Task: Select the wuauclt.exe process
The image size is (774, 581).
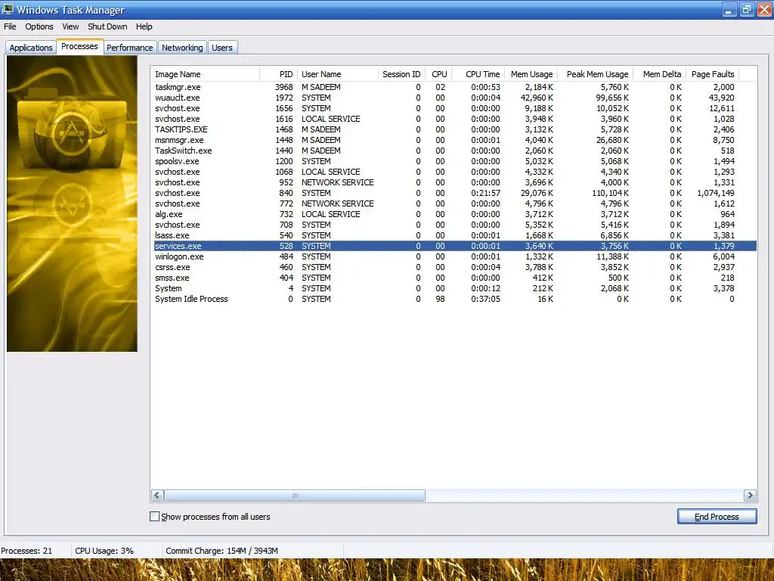Action: coord(455,98)
